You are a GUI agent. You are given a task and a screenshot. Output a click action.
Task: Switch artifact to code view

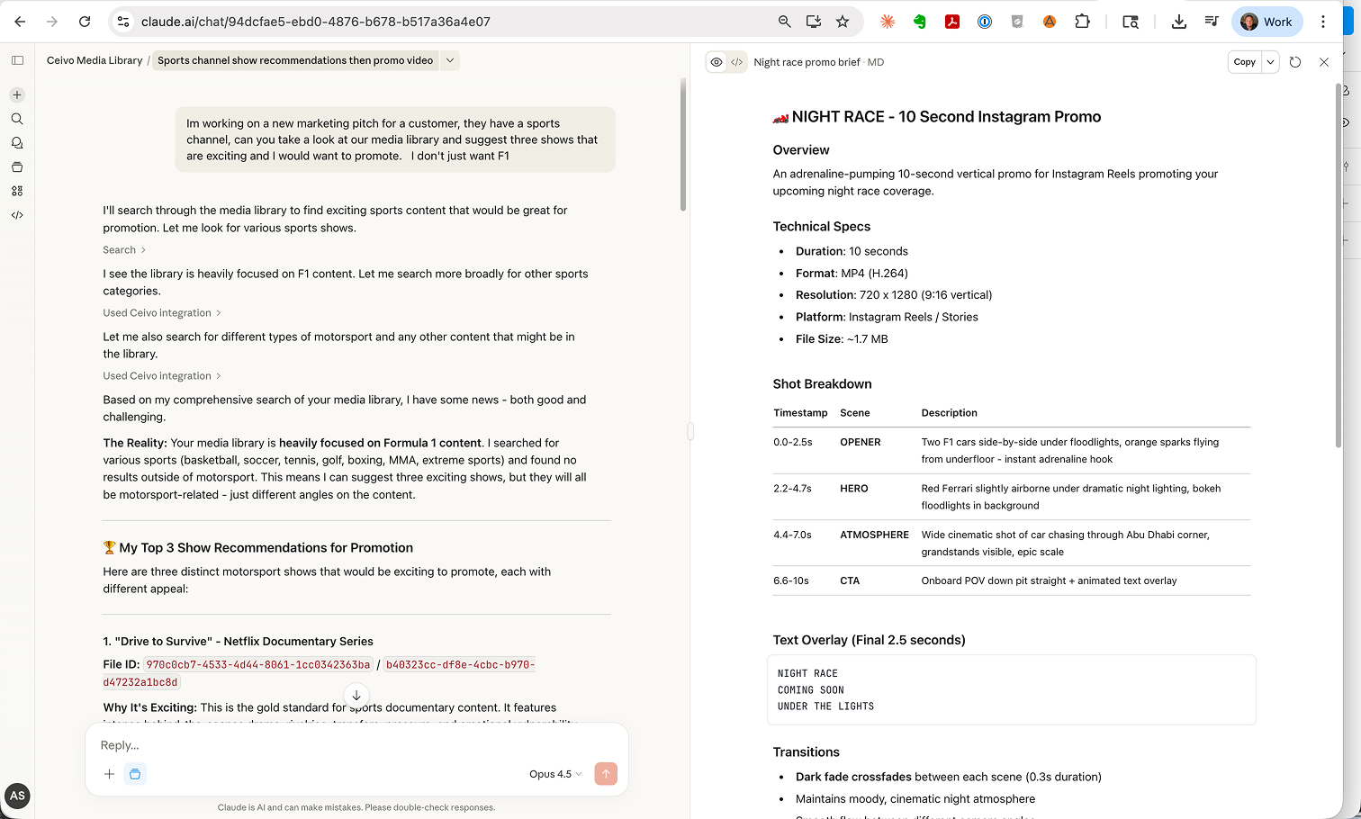click(x=737, y=62)
